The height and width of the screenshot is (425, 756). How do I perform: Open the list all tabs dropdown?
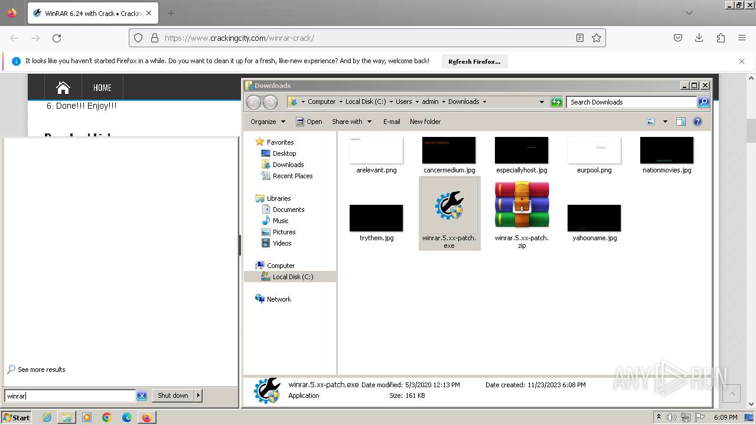(x=689, y=13)
